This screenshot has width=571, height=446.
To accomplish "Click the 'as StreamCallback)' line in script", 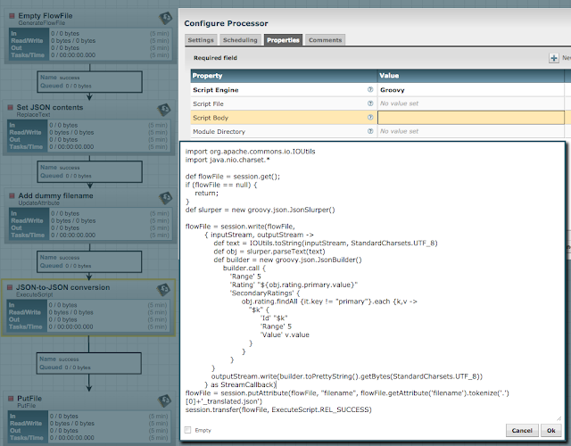I will click(x=240, y=384).
